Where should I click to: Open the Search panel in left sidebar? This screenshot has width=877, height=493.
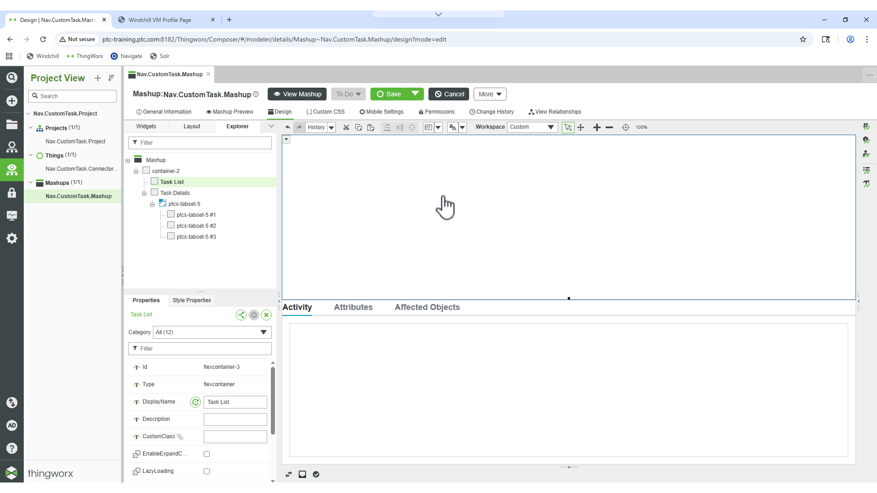point(11,78)
